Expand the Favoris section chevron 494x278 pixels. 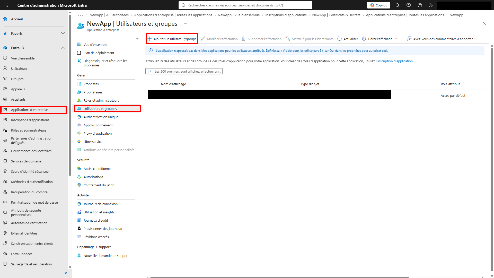pos(63,33)
